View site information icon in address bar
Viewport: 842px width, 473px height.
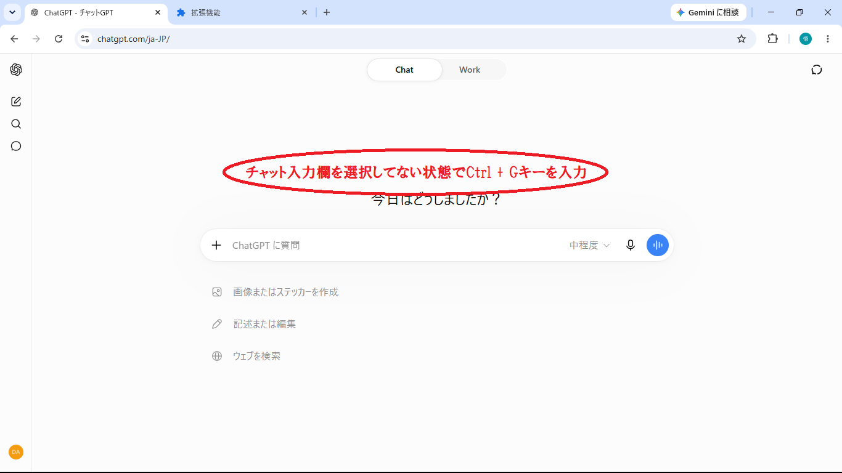[x=85, y=39]
